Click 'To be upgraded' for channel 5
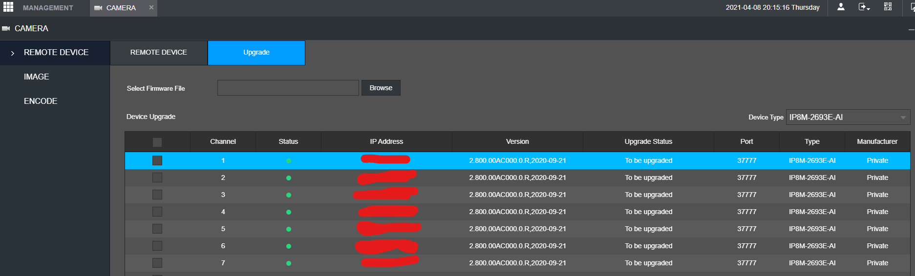 point(648,229)
